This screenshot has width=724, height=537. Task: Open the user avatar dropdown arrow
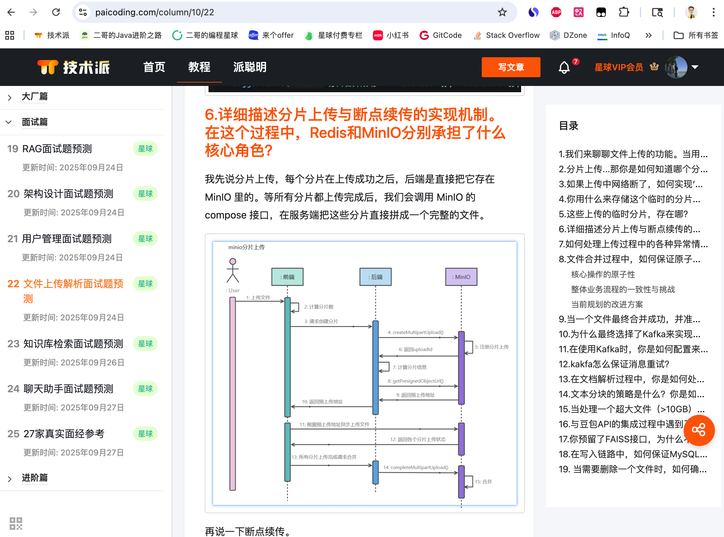695,67
